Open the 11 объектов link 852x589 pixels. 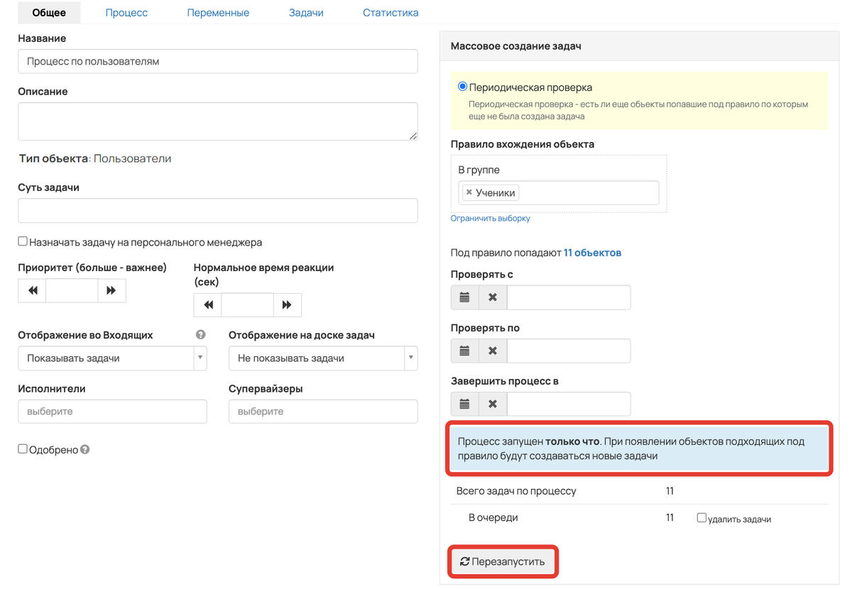pos(592,253)
